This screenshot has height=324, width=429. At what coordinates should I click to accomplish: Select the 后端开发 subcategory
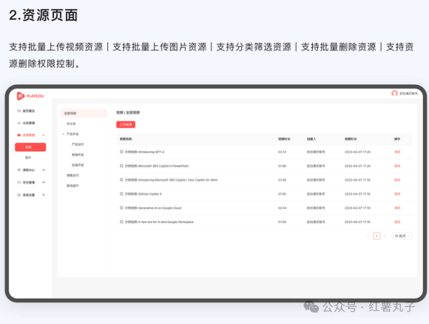(78, 165)
